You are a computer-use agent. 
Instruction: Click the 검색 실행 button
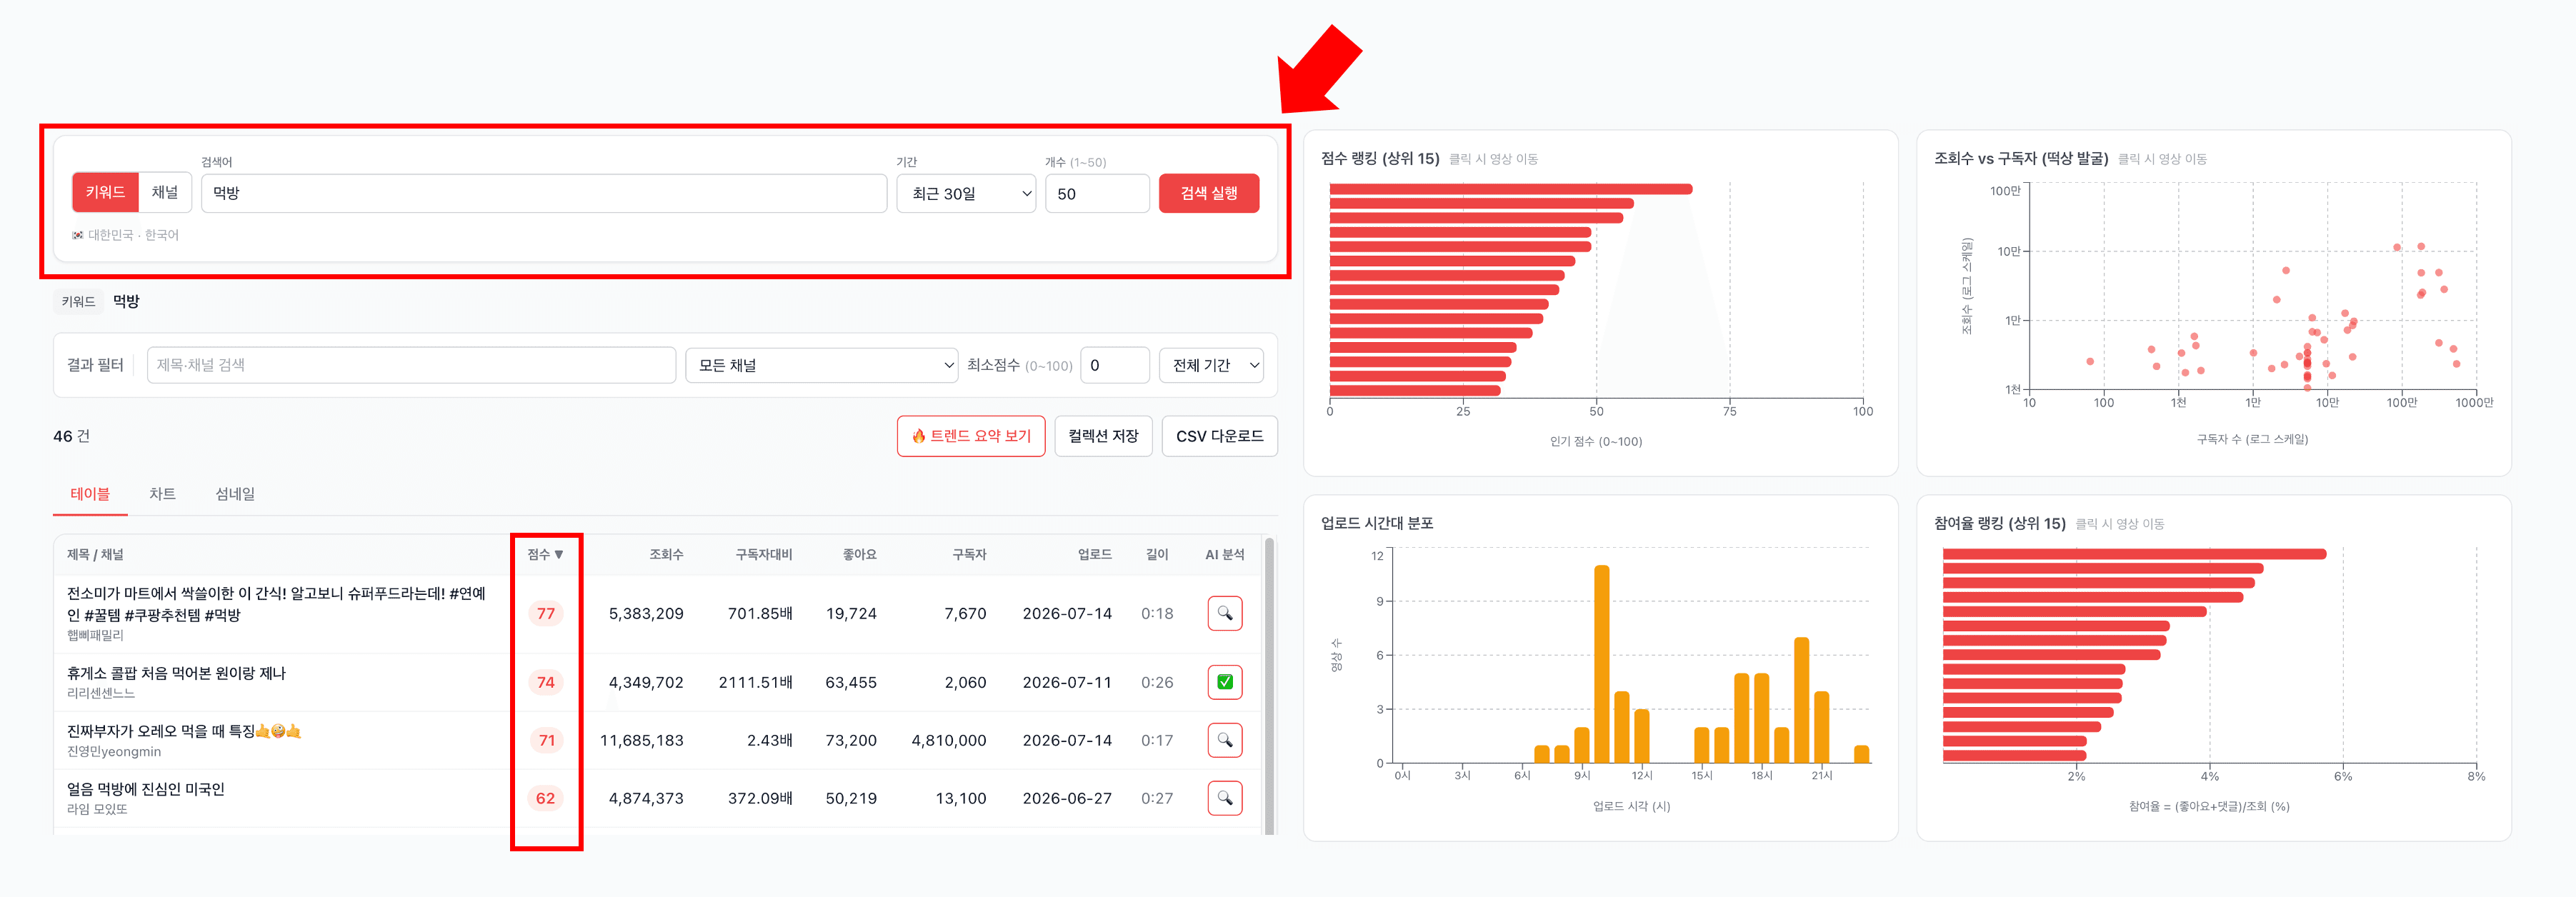click(x=1208, y=193)
